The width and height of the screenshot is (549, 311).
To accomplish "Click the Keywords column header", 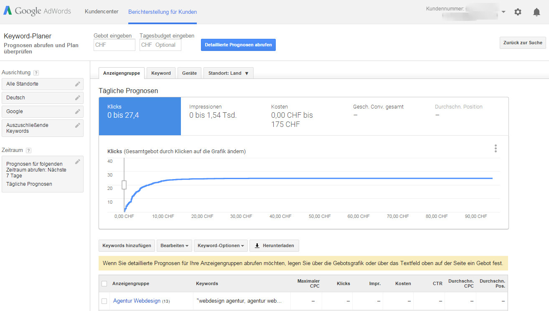I will (207, 283).
